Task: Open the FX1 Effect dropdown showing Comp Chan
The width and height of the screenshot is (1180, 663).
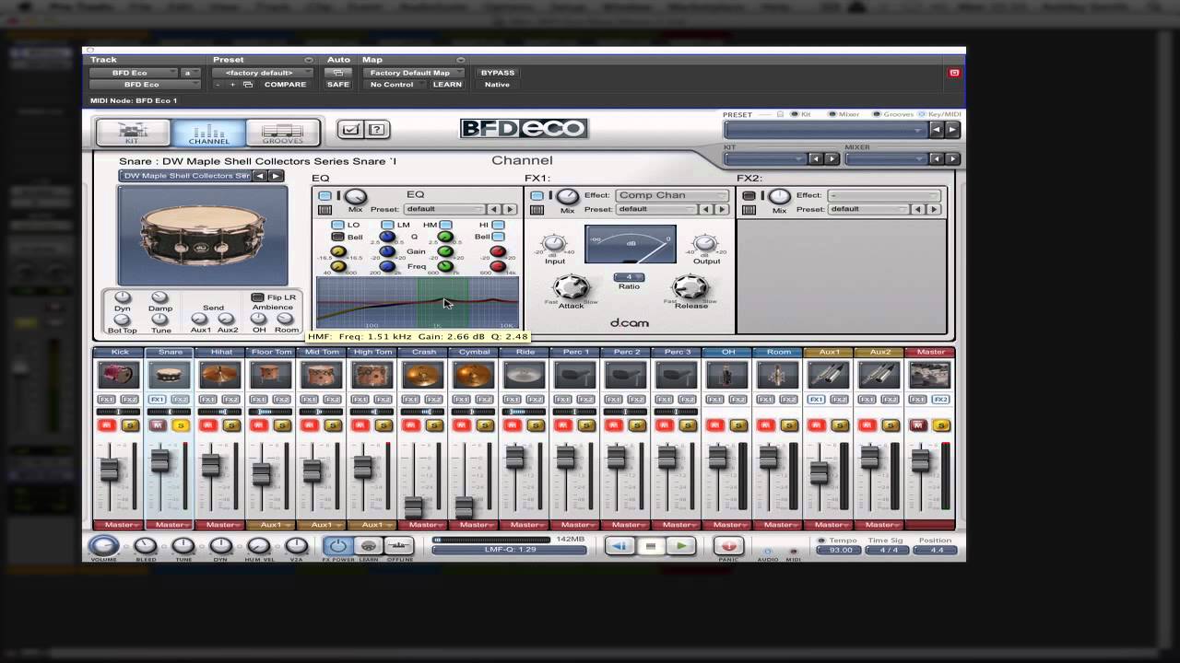Action: tap(672, 195)
